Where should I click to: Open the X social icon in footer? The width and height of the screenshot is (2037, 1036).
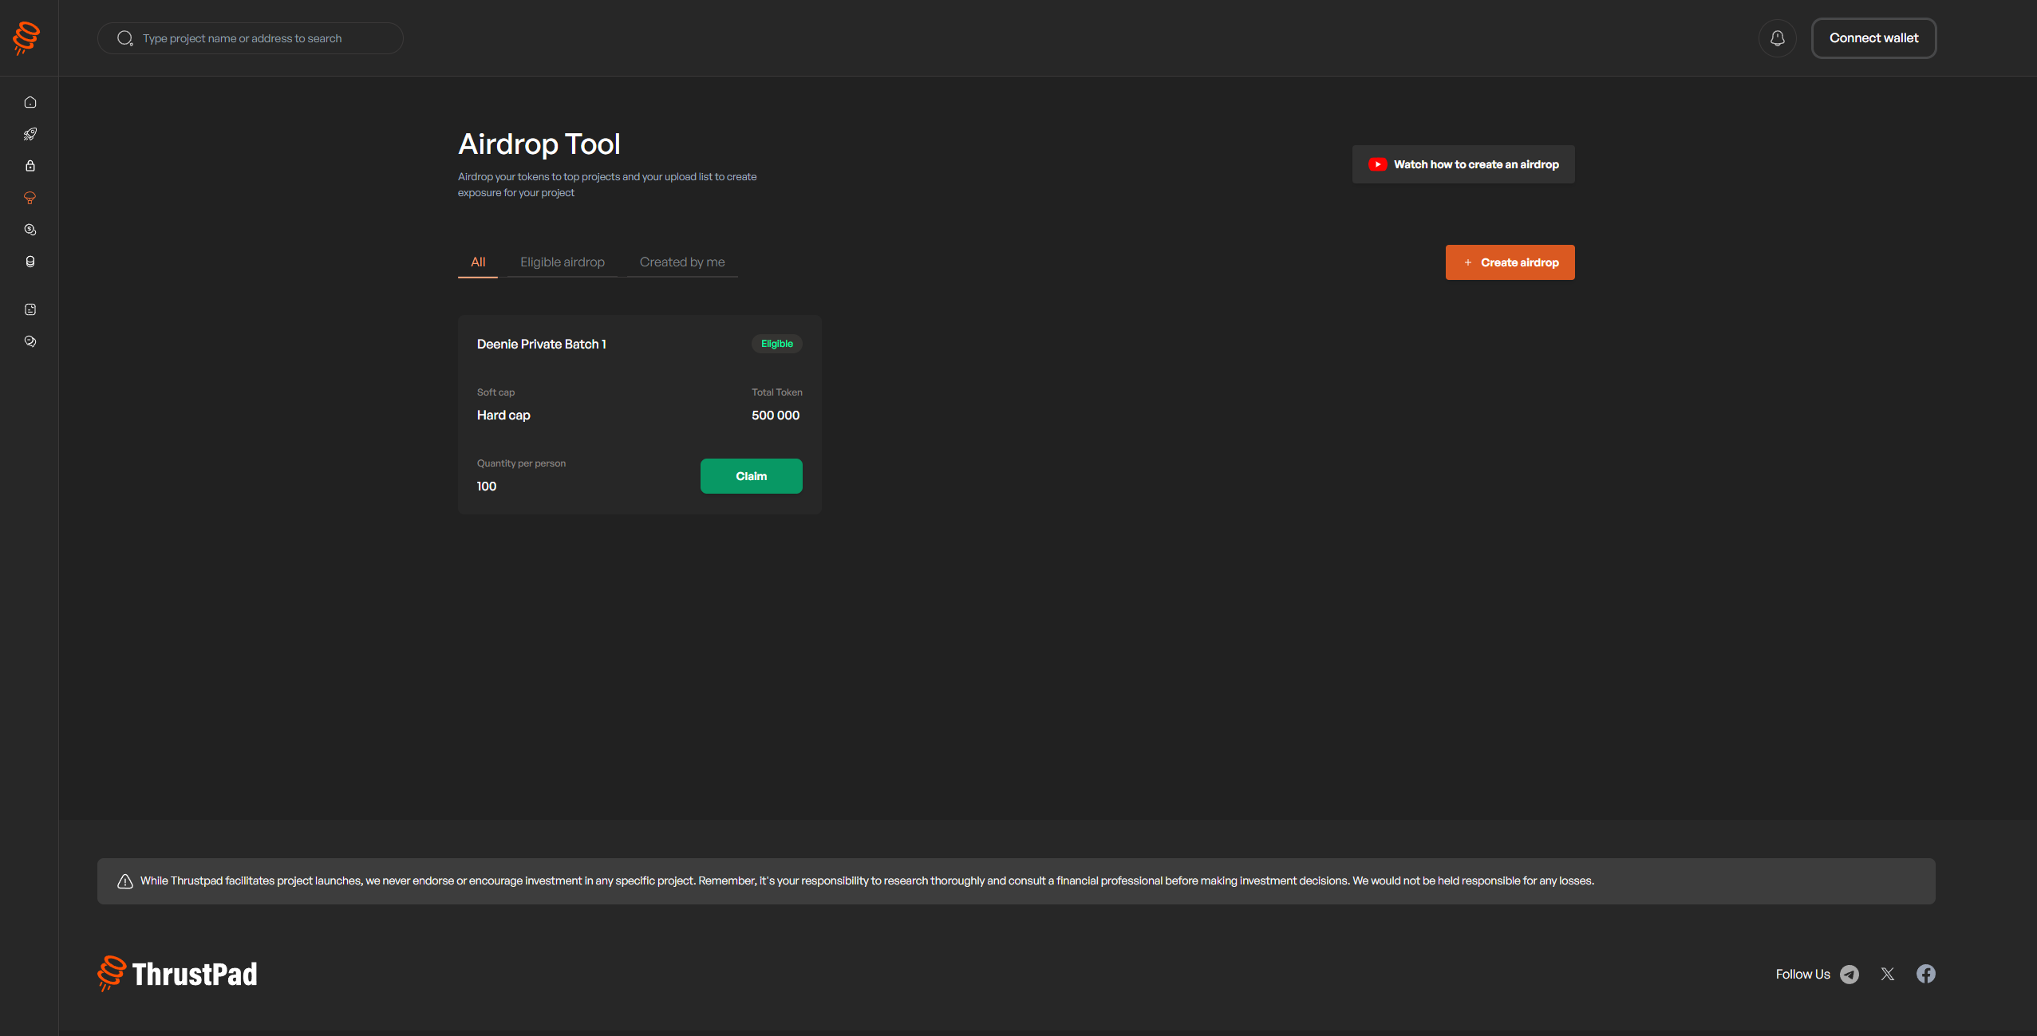(1887, 975)
